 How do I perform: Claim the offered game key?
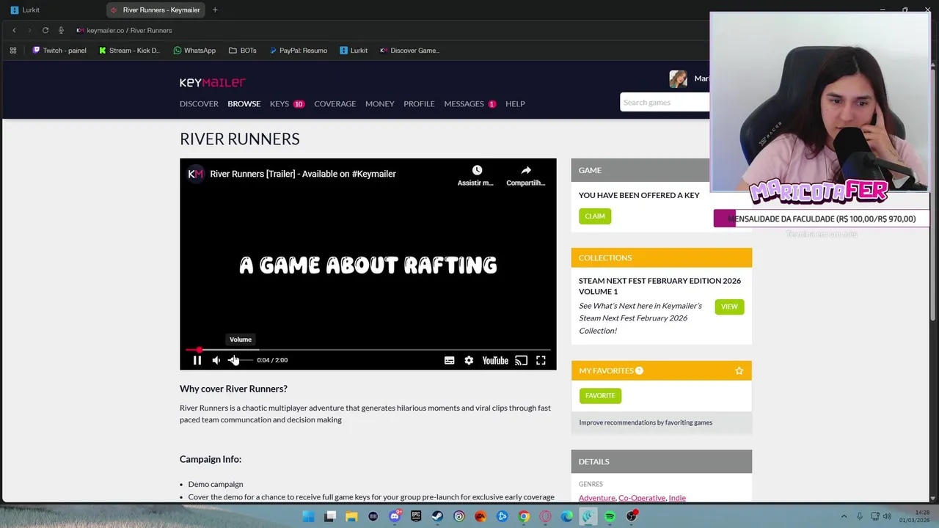point(595,216)
